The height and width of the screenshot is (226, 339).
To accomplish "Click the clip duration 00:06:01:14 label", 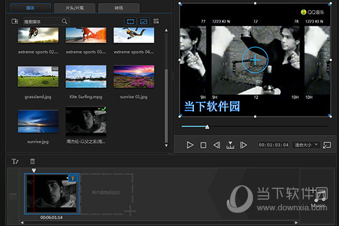I will tap(51, 218).
